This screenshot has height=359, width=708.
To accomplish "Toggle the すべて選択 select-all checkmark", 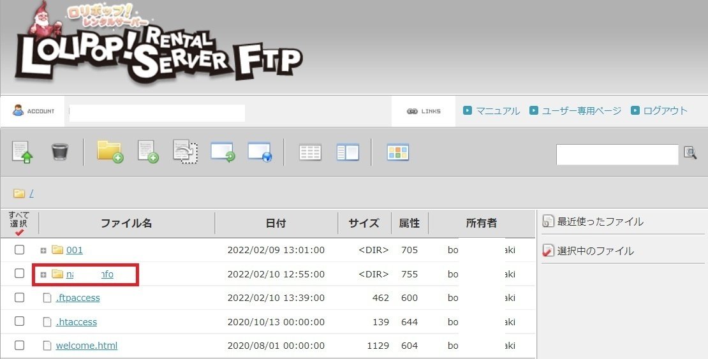I will coord(19,233).
